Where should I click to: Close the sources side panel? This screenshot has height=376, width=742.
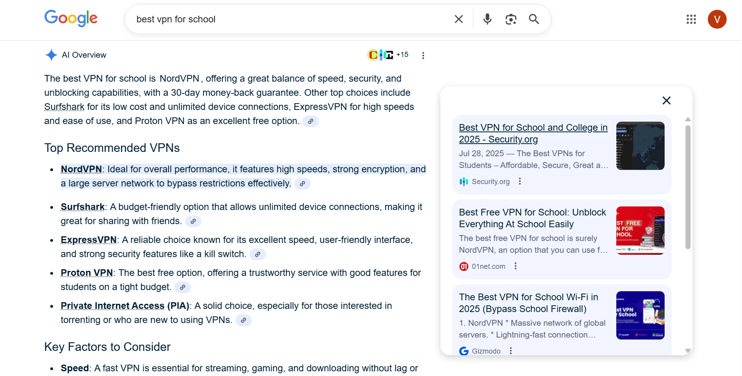tap(666, 100)
